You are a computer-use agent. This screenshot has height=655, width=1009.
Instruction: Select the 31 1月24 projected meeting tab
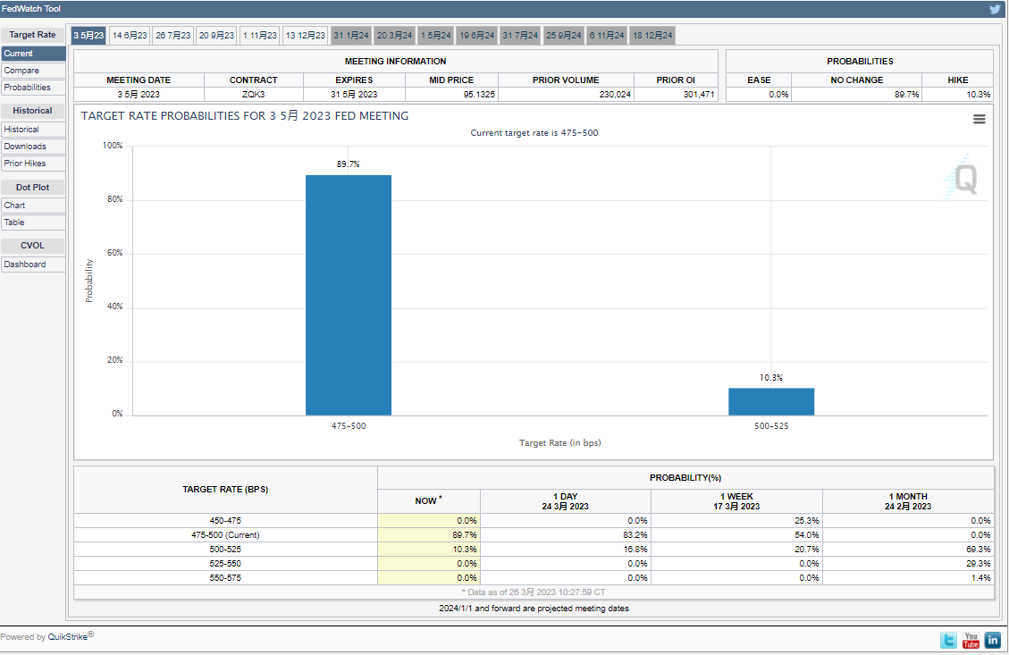point(350,36)
